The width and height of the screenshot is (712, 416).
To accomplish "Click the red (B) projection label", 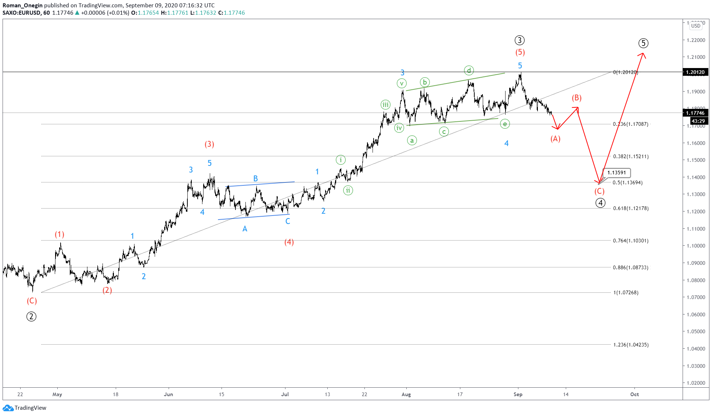I will point(576,98).
